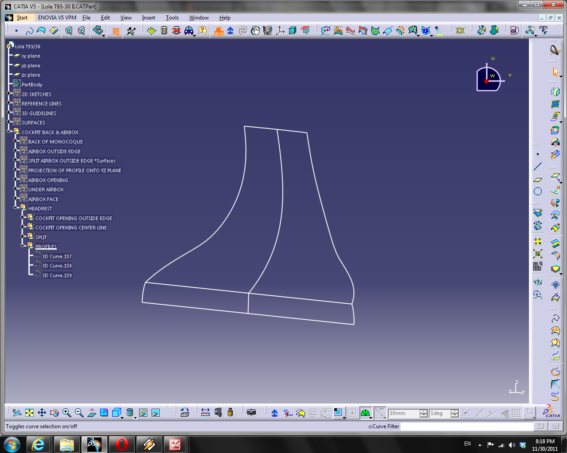Increase the 10mm value with spinner up arrow
The height and width of the screenshot is (453, 567).
coord(424,411)
